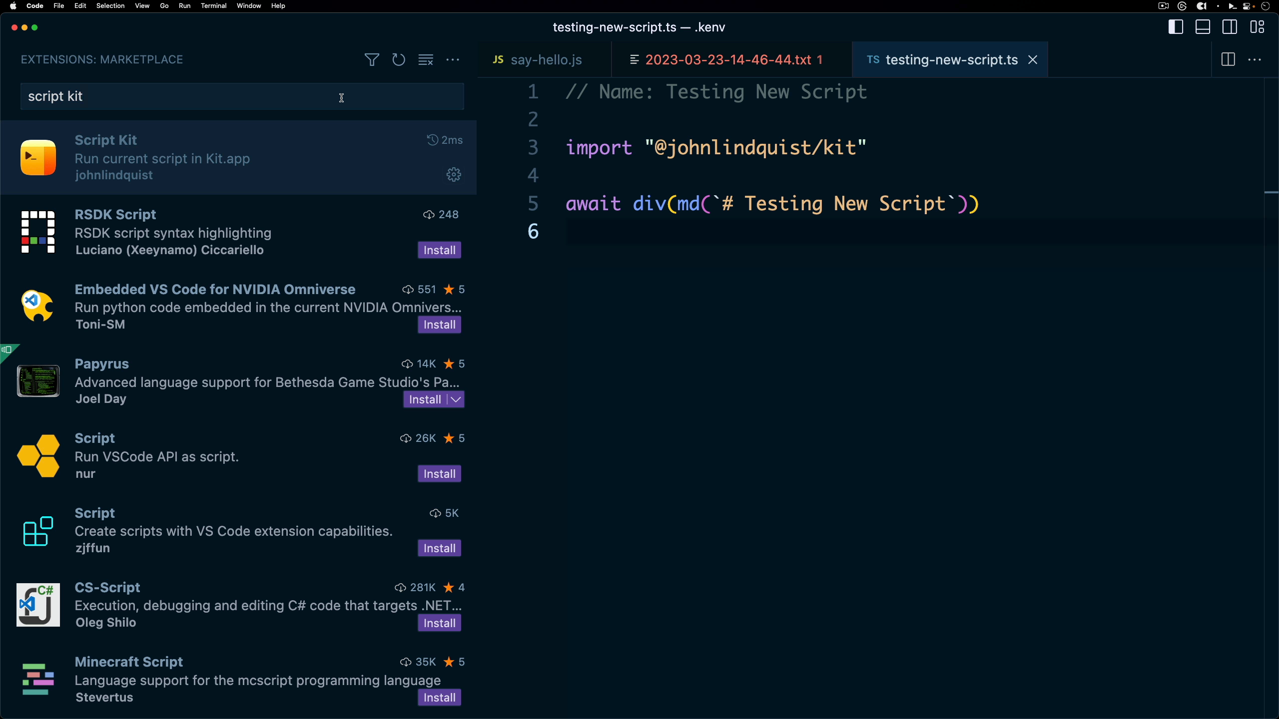
Task: Open Script Kit extension manage gear
Action: pyautogui.click(x=454, y=175)
